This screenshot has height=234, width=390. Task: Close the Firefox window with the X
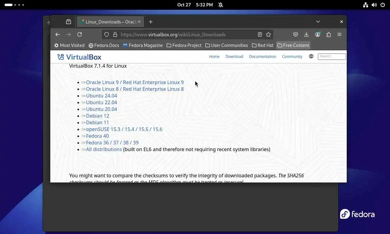(x=342, y=22)
